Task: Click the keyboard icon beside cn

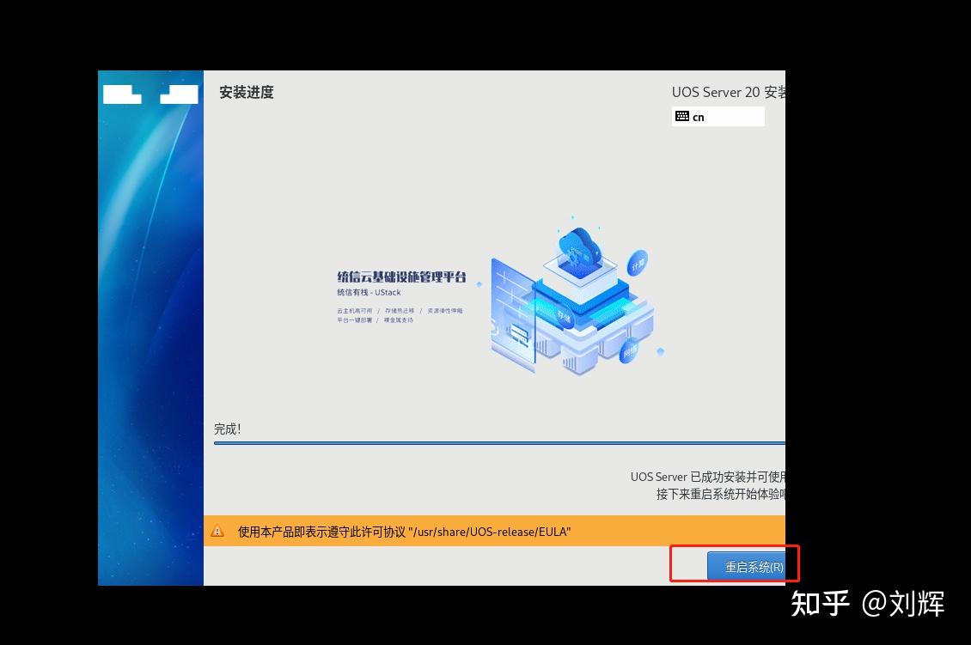Action: [x=681, y=116]
